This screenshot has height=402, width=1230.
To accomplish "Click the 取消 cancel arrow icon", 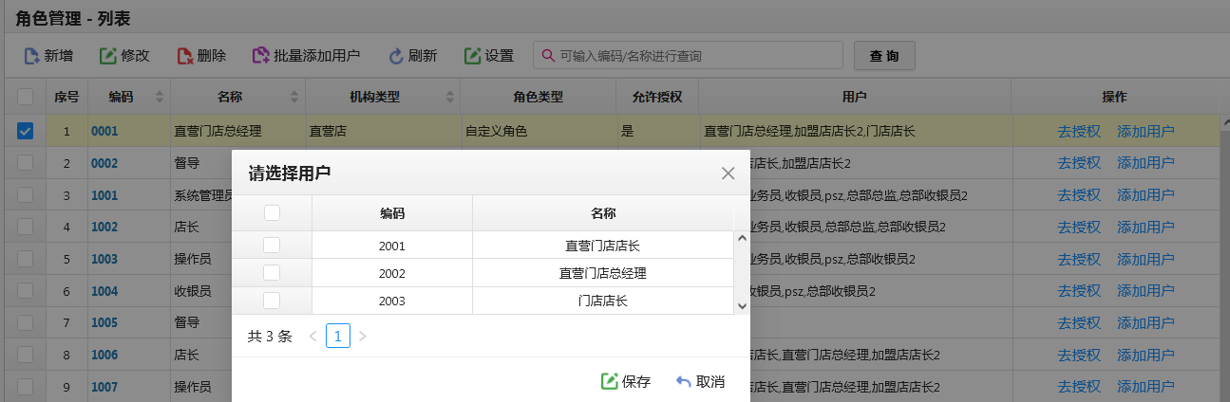I will tap(684, 381).
